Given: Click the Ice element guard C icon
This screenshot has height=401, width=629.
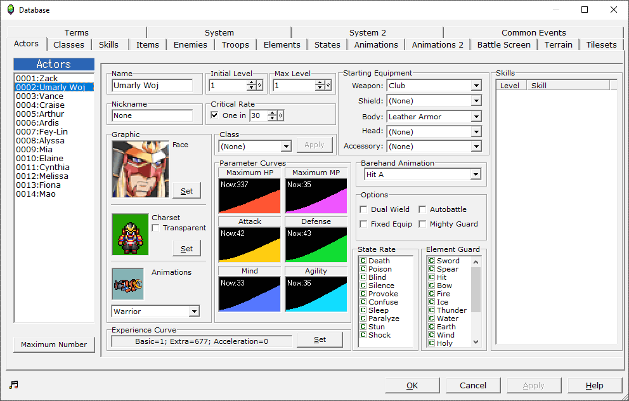Looking at the screenshot, I should pos(432,302).
